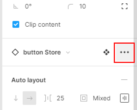
Task: Click the rotation angle icon
Action: pos(16,7)
